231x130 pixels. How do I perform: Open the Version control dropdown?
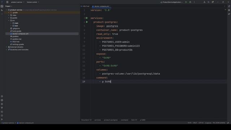(33, 2)
